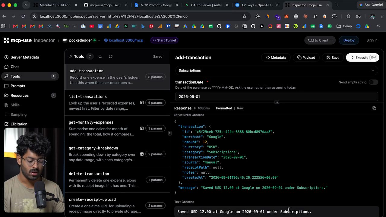Screen dimensions: 386x217
Task: Expand the Add to Client dropdown
Action: pyautogui.click(x=320, y=40)
